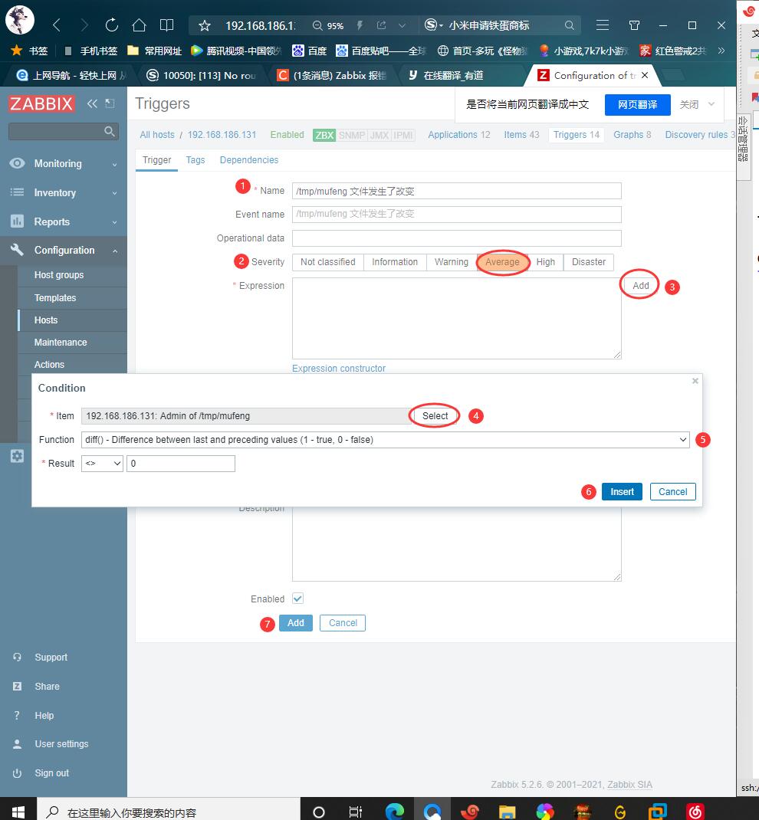Click the sidebar search magnifier icon
Image resolution: width=759 pixels, height=820 pixels.
pos(110,131)
